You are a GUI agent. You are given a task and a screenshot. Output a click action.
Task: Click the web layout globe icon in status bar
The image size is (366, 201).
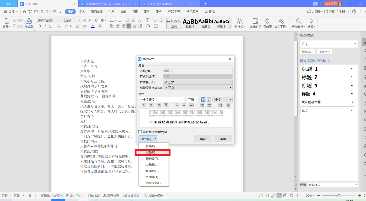pyautogui.click(x=291, y=195)
